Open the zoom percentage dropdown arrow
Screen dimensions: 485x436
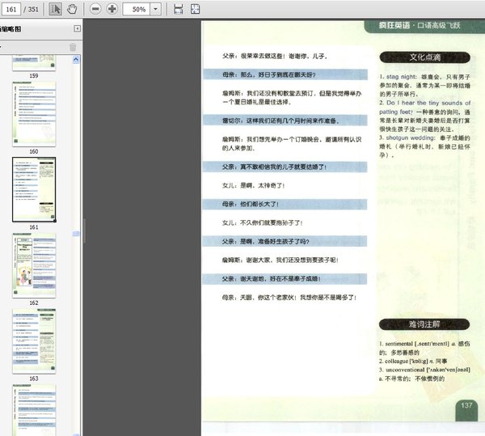pyautogui.click(x=155, y=9)
